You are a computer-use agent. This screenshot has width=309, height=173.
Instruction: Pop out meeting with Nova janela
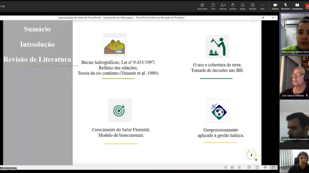202,6
